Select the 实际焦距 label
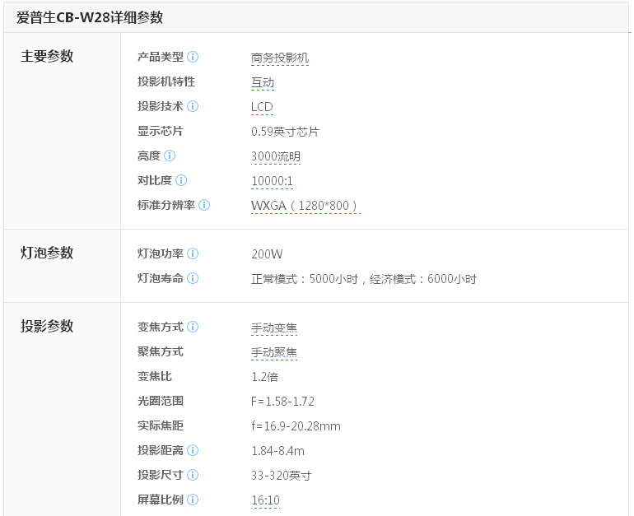Image resolution: width=634 pixels, height=516 pixels. point(161,425)
